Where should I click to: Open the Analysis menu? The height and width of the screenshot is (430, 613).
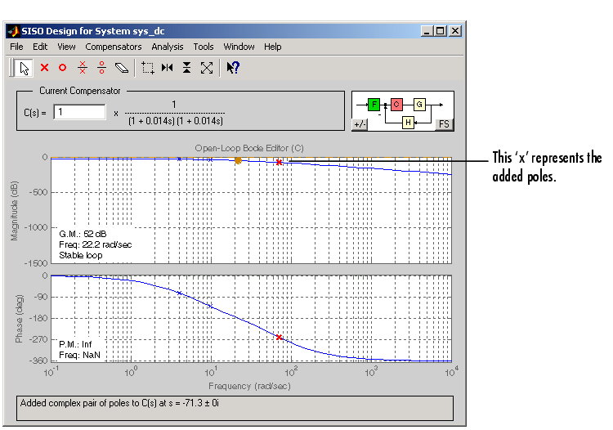tap(168, 47)
